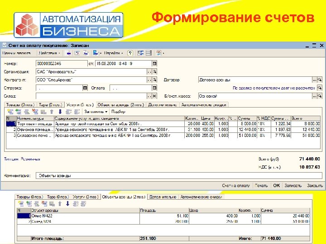326x244 pixels.
Task: Open Организация record with magnifier button
Action: pos(155,72)
